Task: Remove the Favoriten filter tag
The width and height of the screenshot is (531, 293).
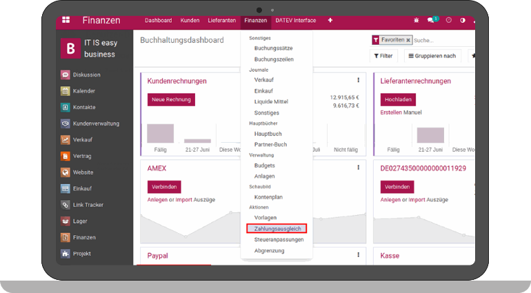Action: point(408,41)
